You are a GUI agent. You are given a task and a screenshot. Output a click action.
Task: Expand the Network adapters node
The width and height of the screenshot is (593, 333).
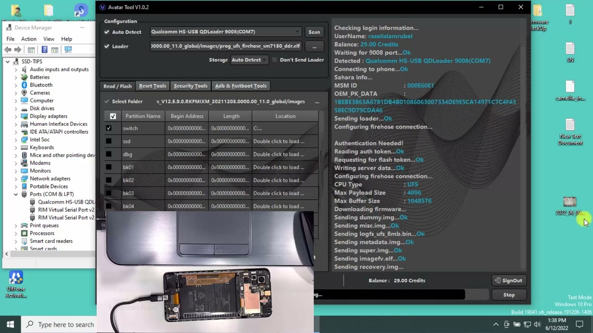tap(16, 179)
